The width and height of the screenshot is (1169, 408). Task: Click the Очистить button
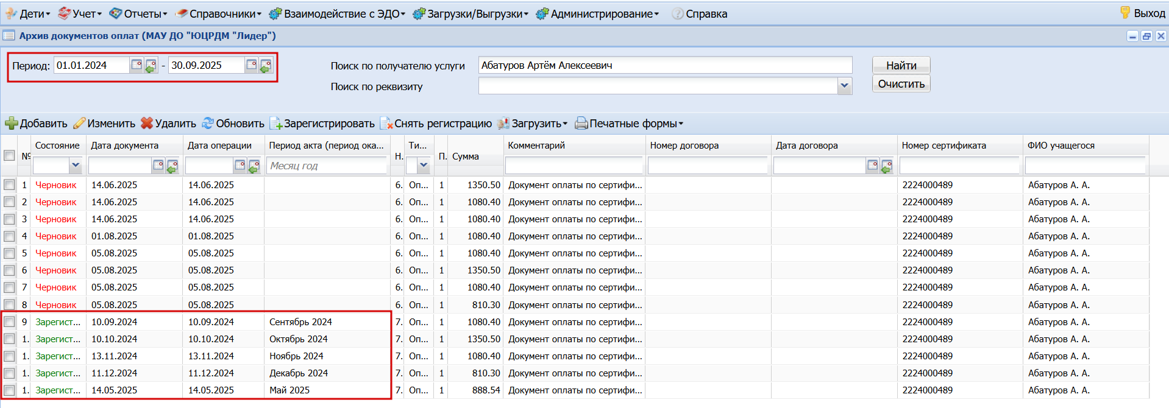[x=901, y=84]
